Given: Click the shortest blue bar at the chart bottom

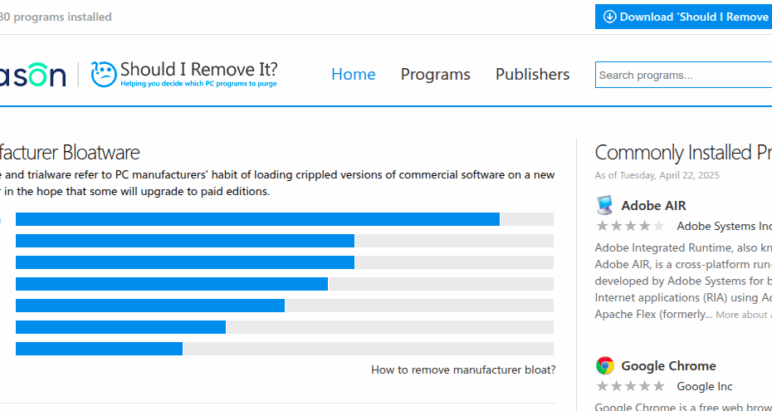Looking at the screenshot, I should click(99, 349).
